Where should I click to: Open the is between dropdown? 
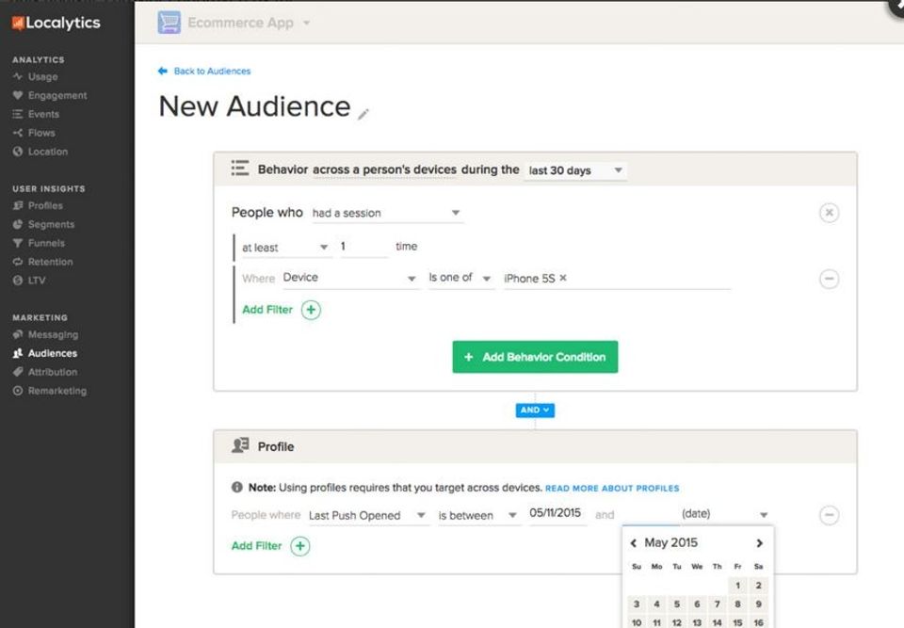pyautogui.click(x=478, y=516)
